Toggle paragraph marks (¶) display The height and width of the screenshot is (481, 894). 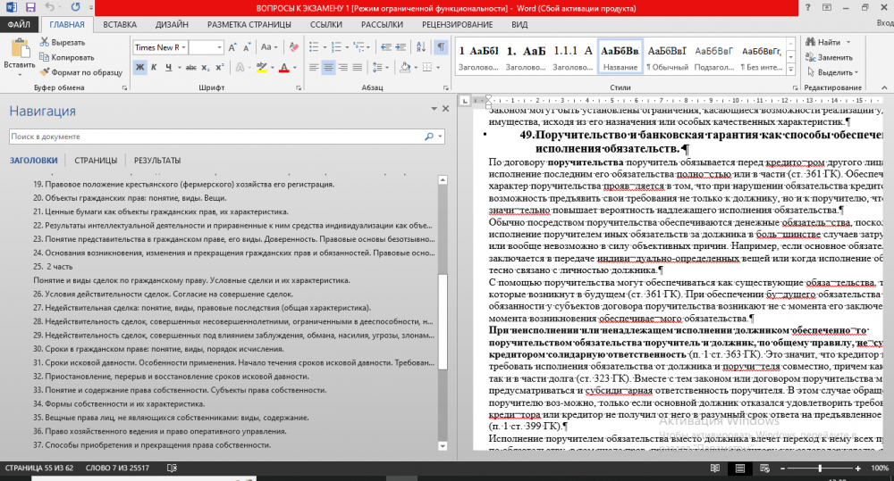tap(441, 47)
